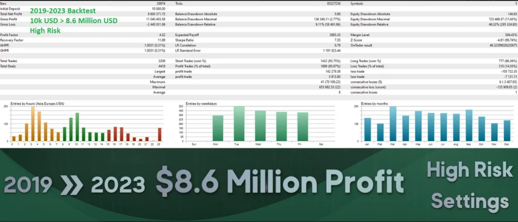Click the hour 10 bar in hours chart

[x=77, y=127]
